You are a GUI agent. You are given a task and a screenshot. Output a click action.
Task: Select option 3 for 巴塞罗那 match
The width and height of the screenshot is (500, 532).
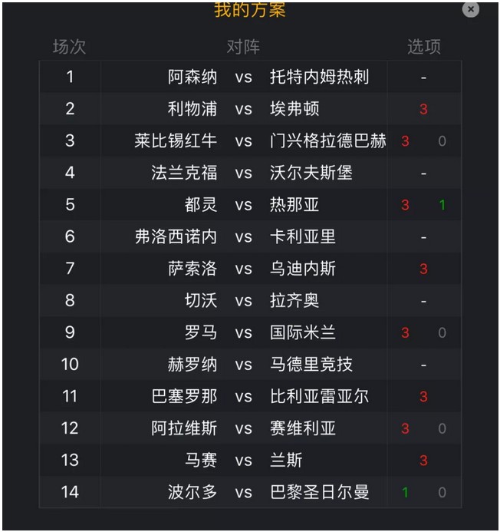tap(423, 397)
